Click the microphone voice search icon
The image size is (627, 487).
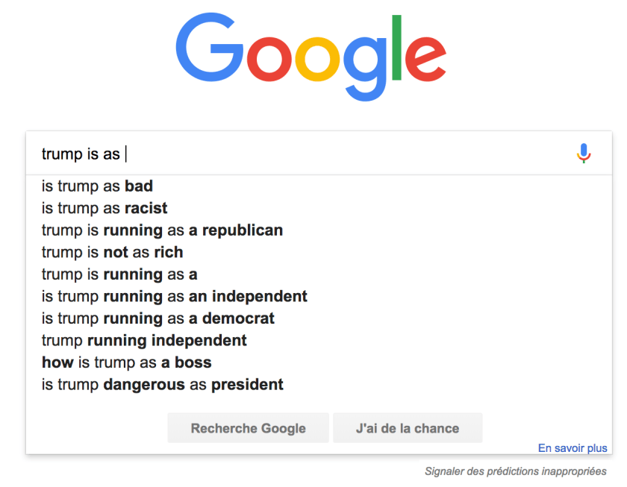(x=584, y=154)
